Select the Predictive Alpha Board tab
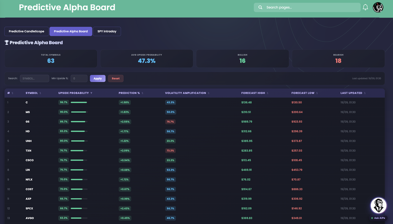This screenshot has height=224, width=393. (71, 31)
